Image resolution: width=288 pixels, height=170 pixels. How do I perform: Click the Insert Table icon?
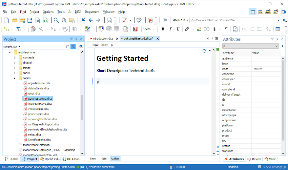click(277, 29)
